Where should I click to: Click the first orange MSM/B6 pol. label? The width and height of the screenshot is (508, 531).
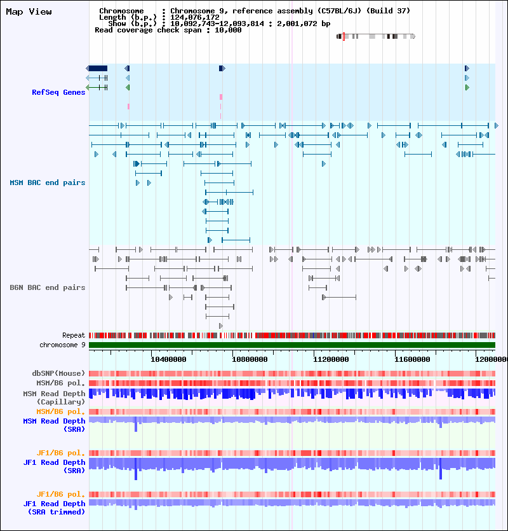pos(61,411)
